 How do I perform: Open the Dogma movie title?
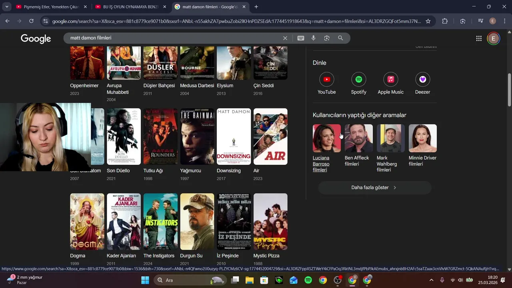click(78, 256)
